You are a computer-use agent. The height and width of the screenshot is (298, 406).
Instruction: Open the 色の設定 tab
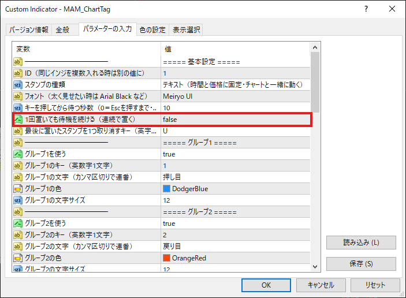pos(152,30)
